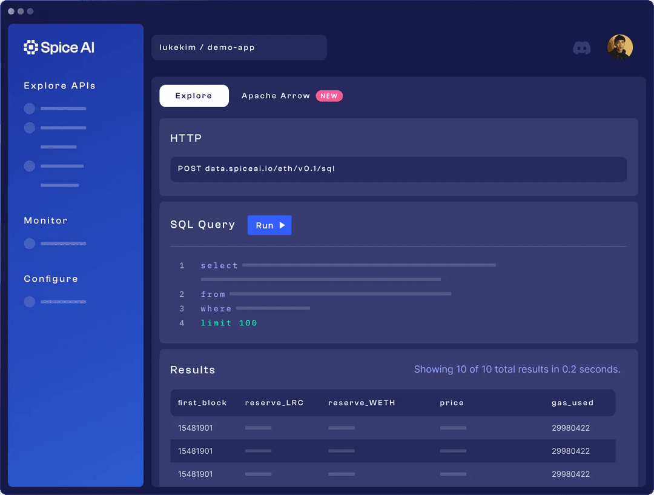This screenshot has height=495, width=654.
Task: Click 29980422 in the first results row
Action: pyautogui.click(x=570, y=428)
